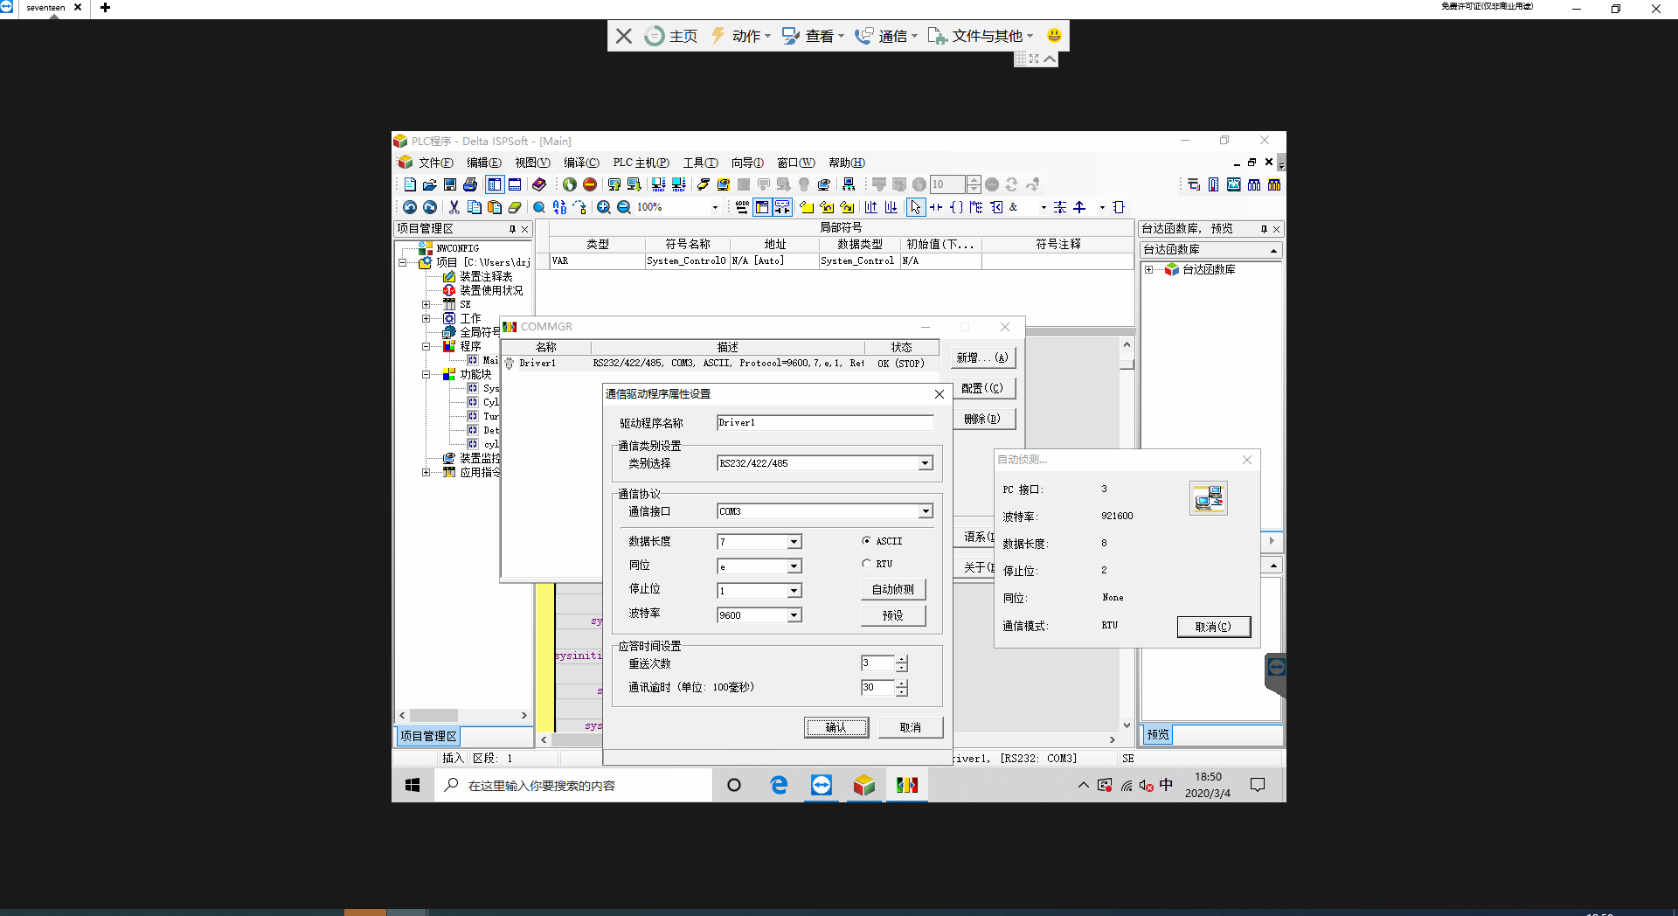The height and width of the screenshot is (916, 1678).
Task: Open TeamViewer 动作 menu
Action: 740,36
